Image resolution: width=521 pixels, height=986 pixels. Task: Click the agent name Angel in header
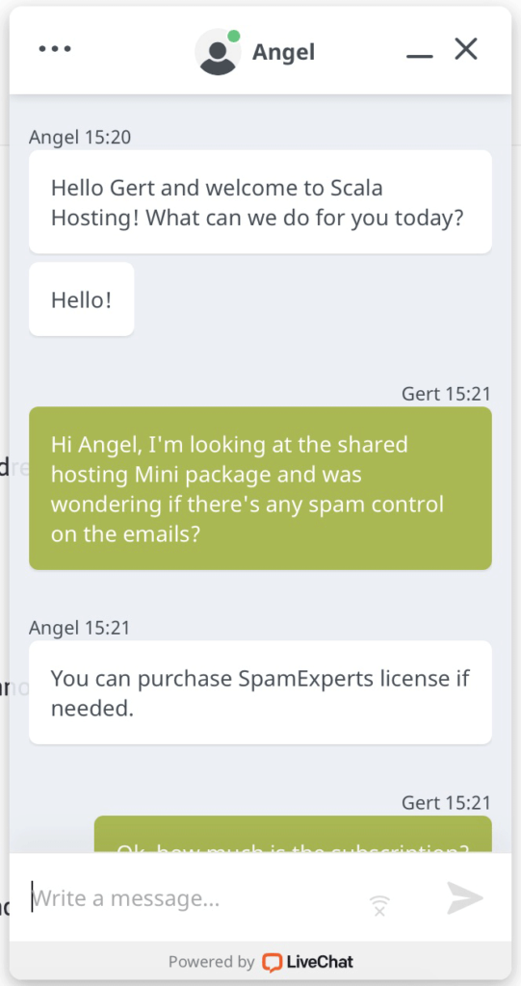284,53
